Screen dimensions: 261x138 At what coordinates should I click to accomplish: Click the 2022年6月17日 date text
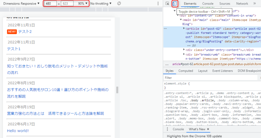(x=21, y=124)
